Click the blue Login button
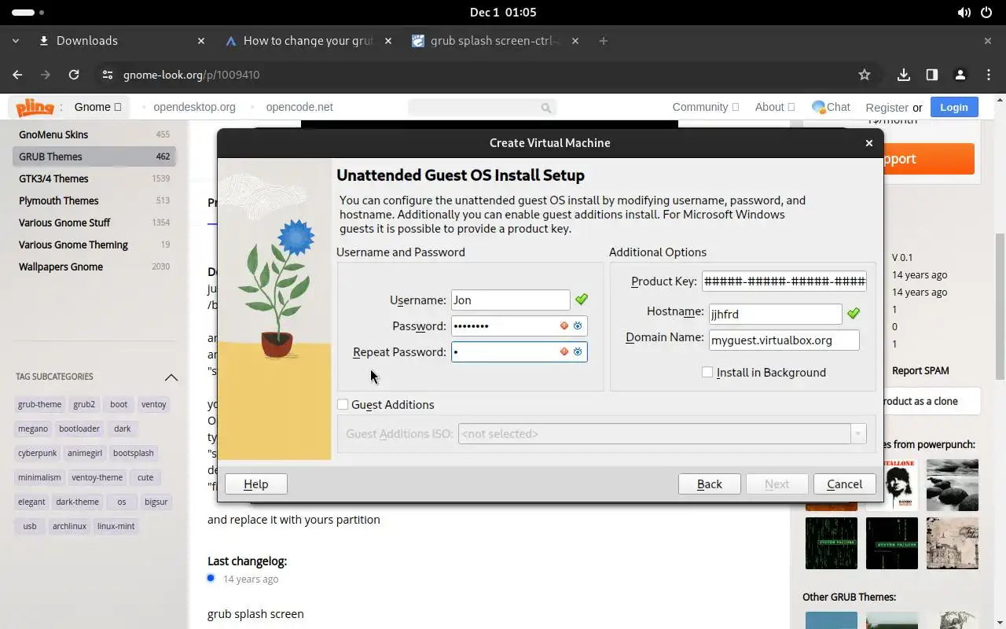This screenshot has height=629, width=1006. click(x=954, y=107)
